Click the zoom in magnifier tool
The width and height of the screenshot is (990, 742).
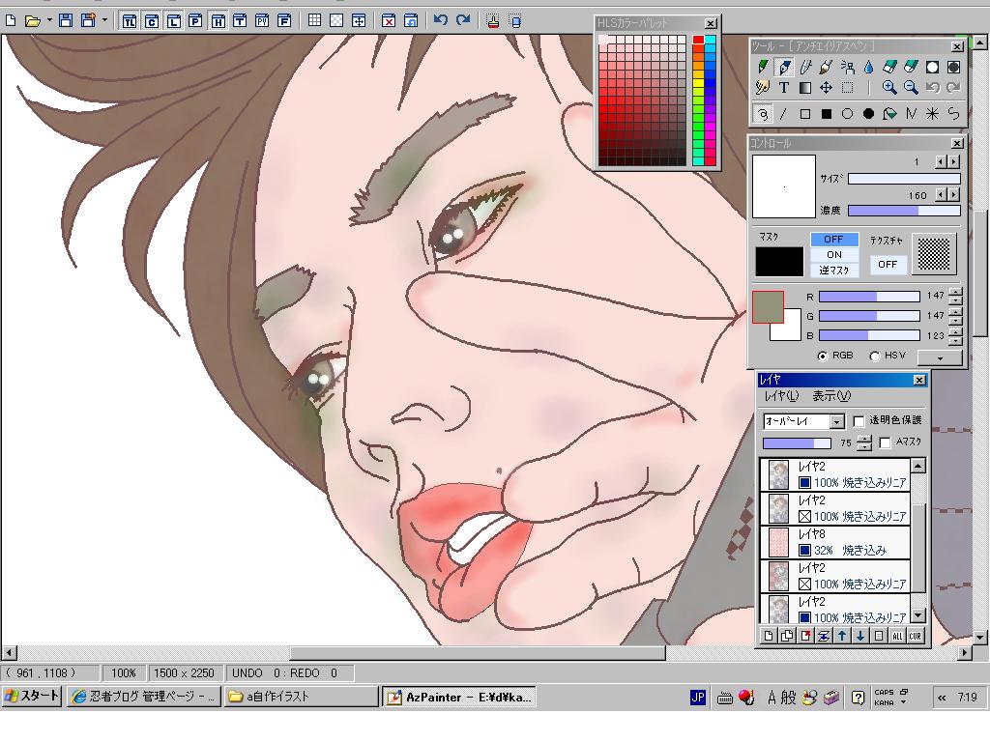pos(889,88)
